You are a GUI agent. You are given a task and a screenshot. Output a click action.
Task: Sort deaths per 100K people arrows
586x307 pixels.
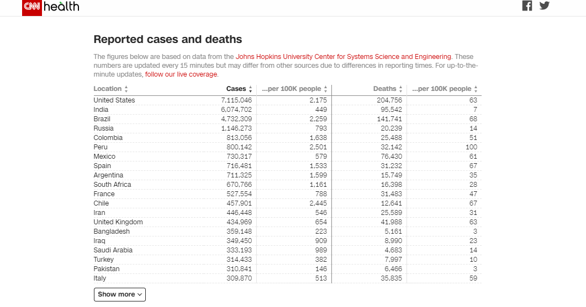(476, 89)
